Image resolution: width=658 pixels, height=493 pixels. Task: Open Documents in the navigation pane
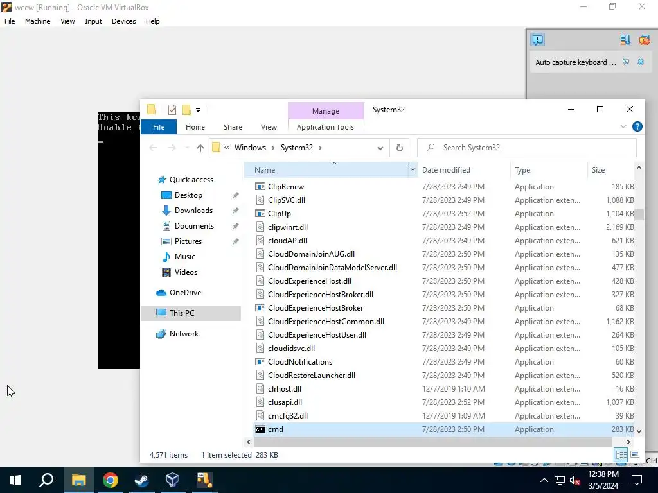coord(194,226)
